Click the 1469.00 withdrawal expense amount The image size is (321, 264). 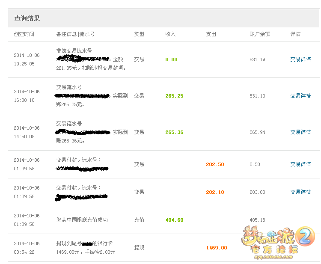pyautogui.click(x=217, y=248)
